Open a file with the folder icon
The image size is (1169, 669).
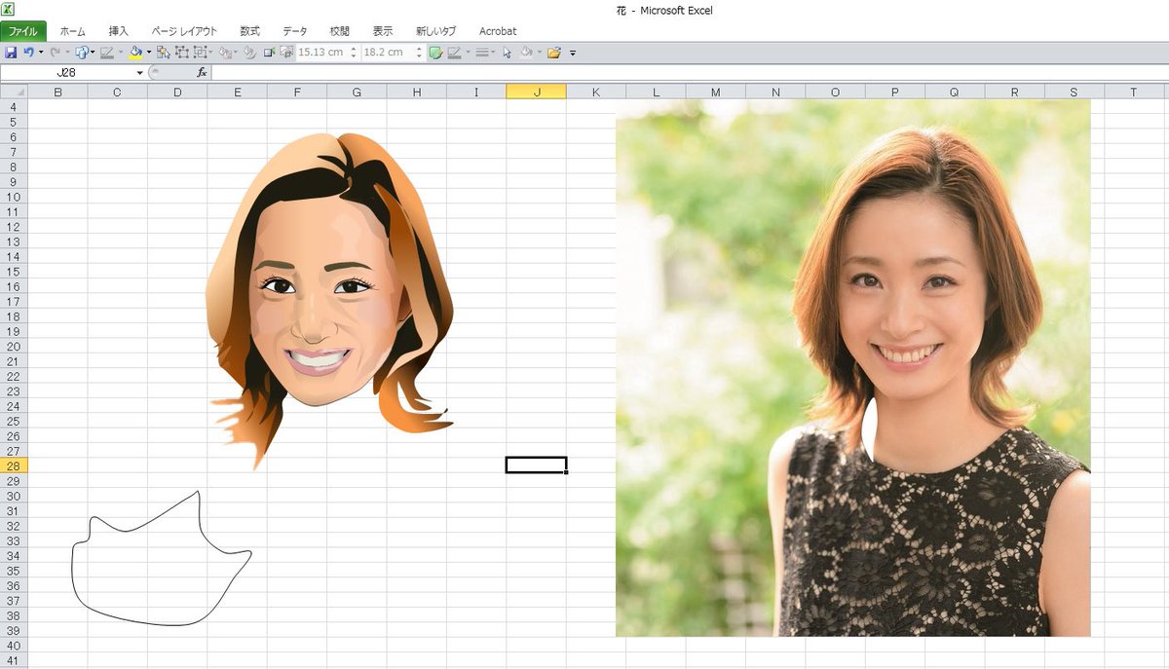(551, 53)
